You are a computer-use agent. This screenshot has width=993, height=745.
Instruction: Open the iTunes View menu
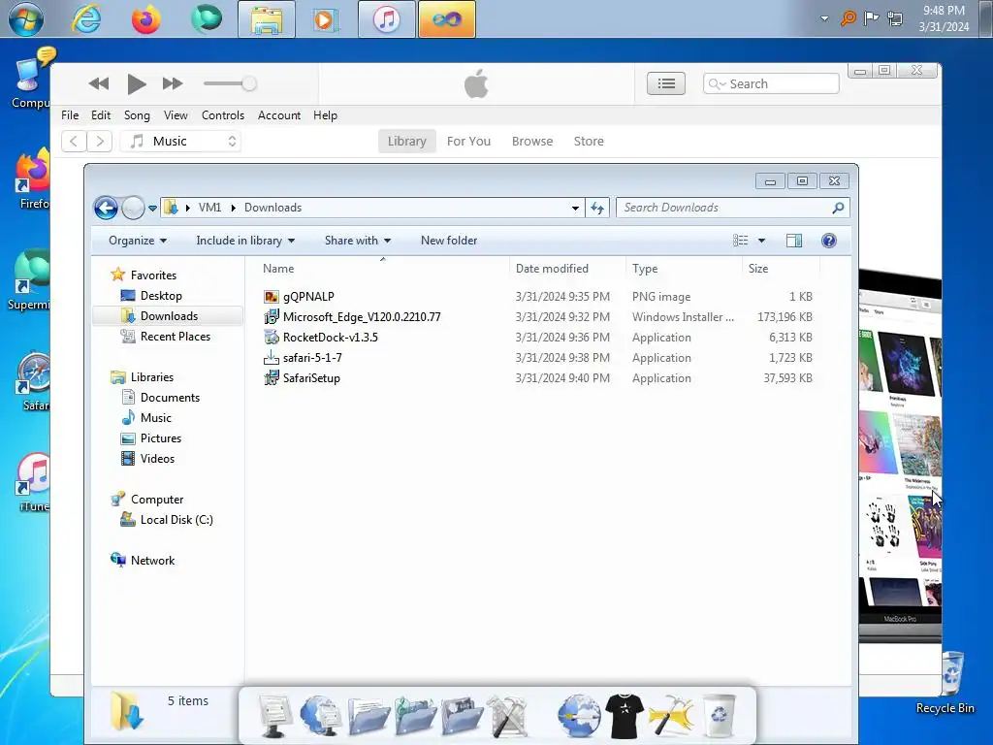(x=176, y=115)
